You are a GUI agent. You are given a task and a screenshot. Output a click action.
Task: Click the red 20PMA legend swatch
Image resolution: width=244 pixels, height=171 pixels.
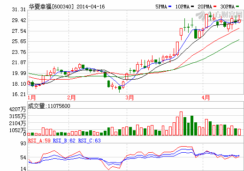[215, 7]
